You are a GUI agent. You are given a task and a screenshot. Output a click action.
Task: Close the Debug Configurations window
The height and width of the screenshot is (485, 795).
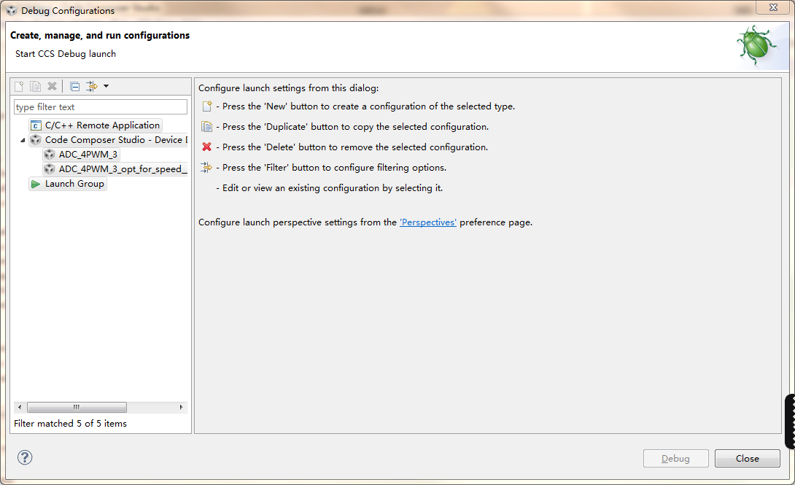(773, 7)
